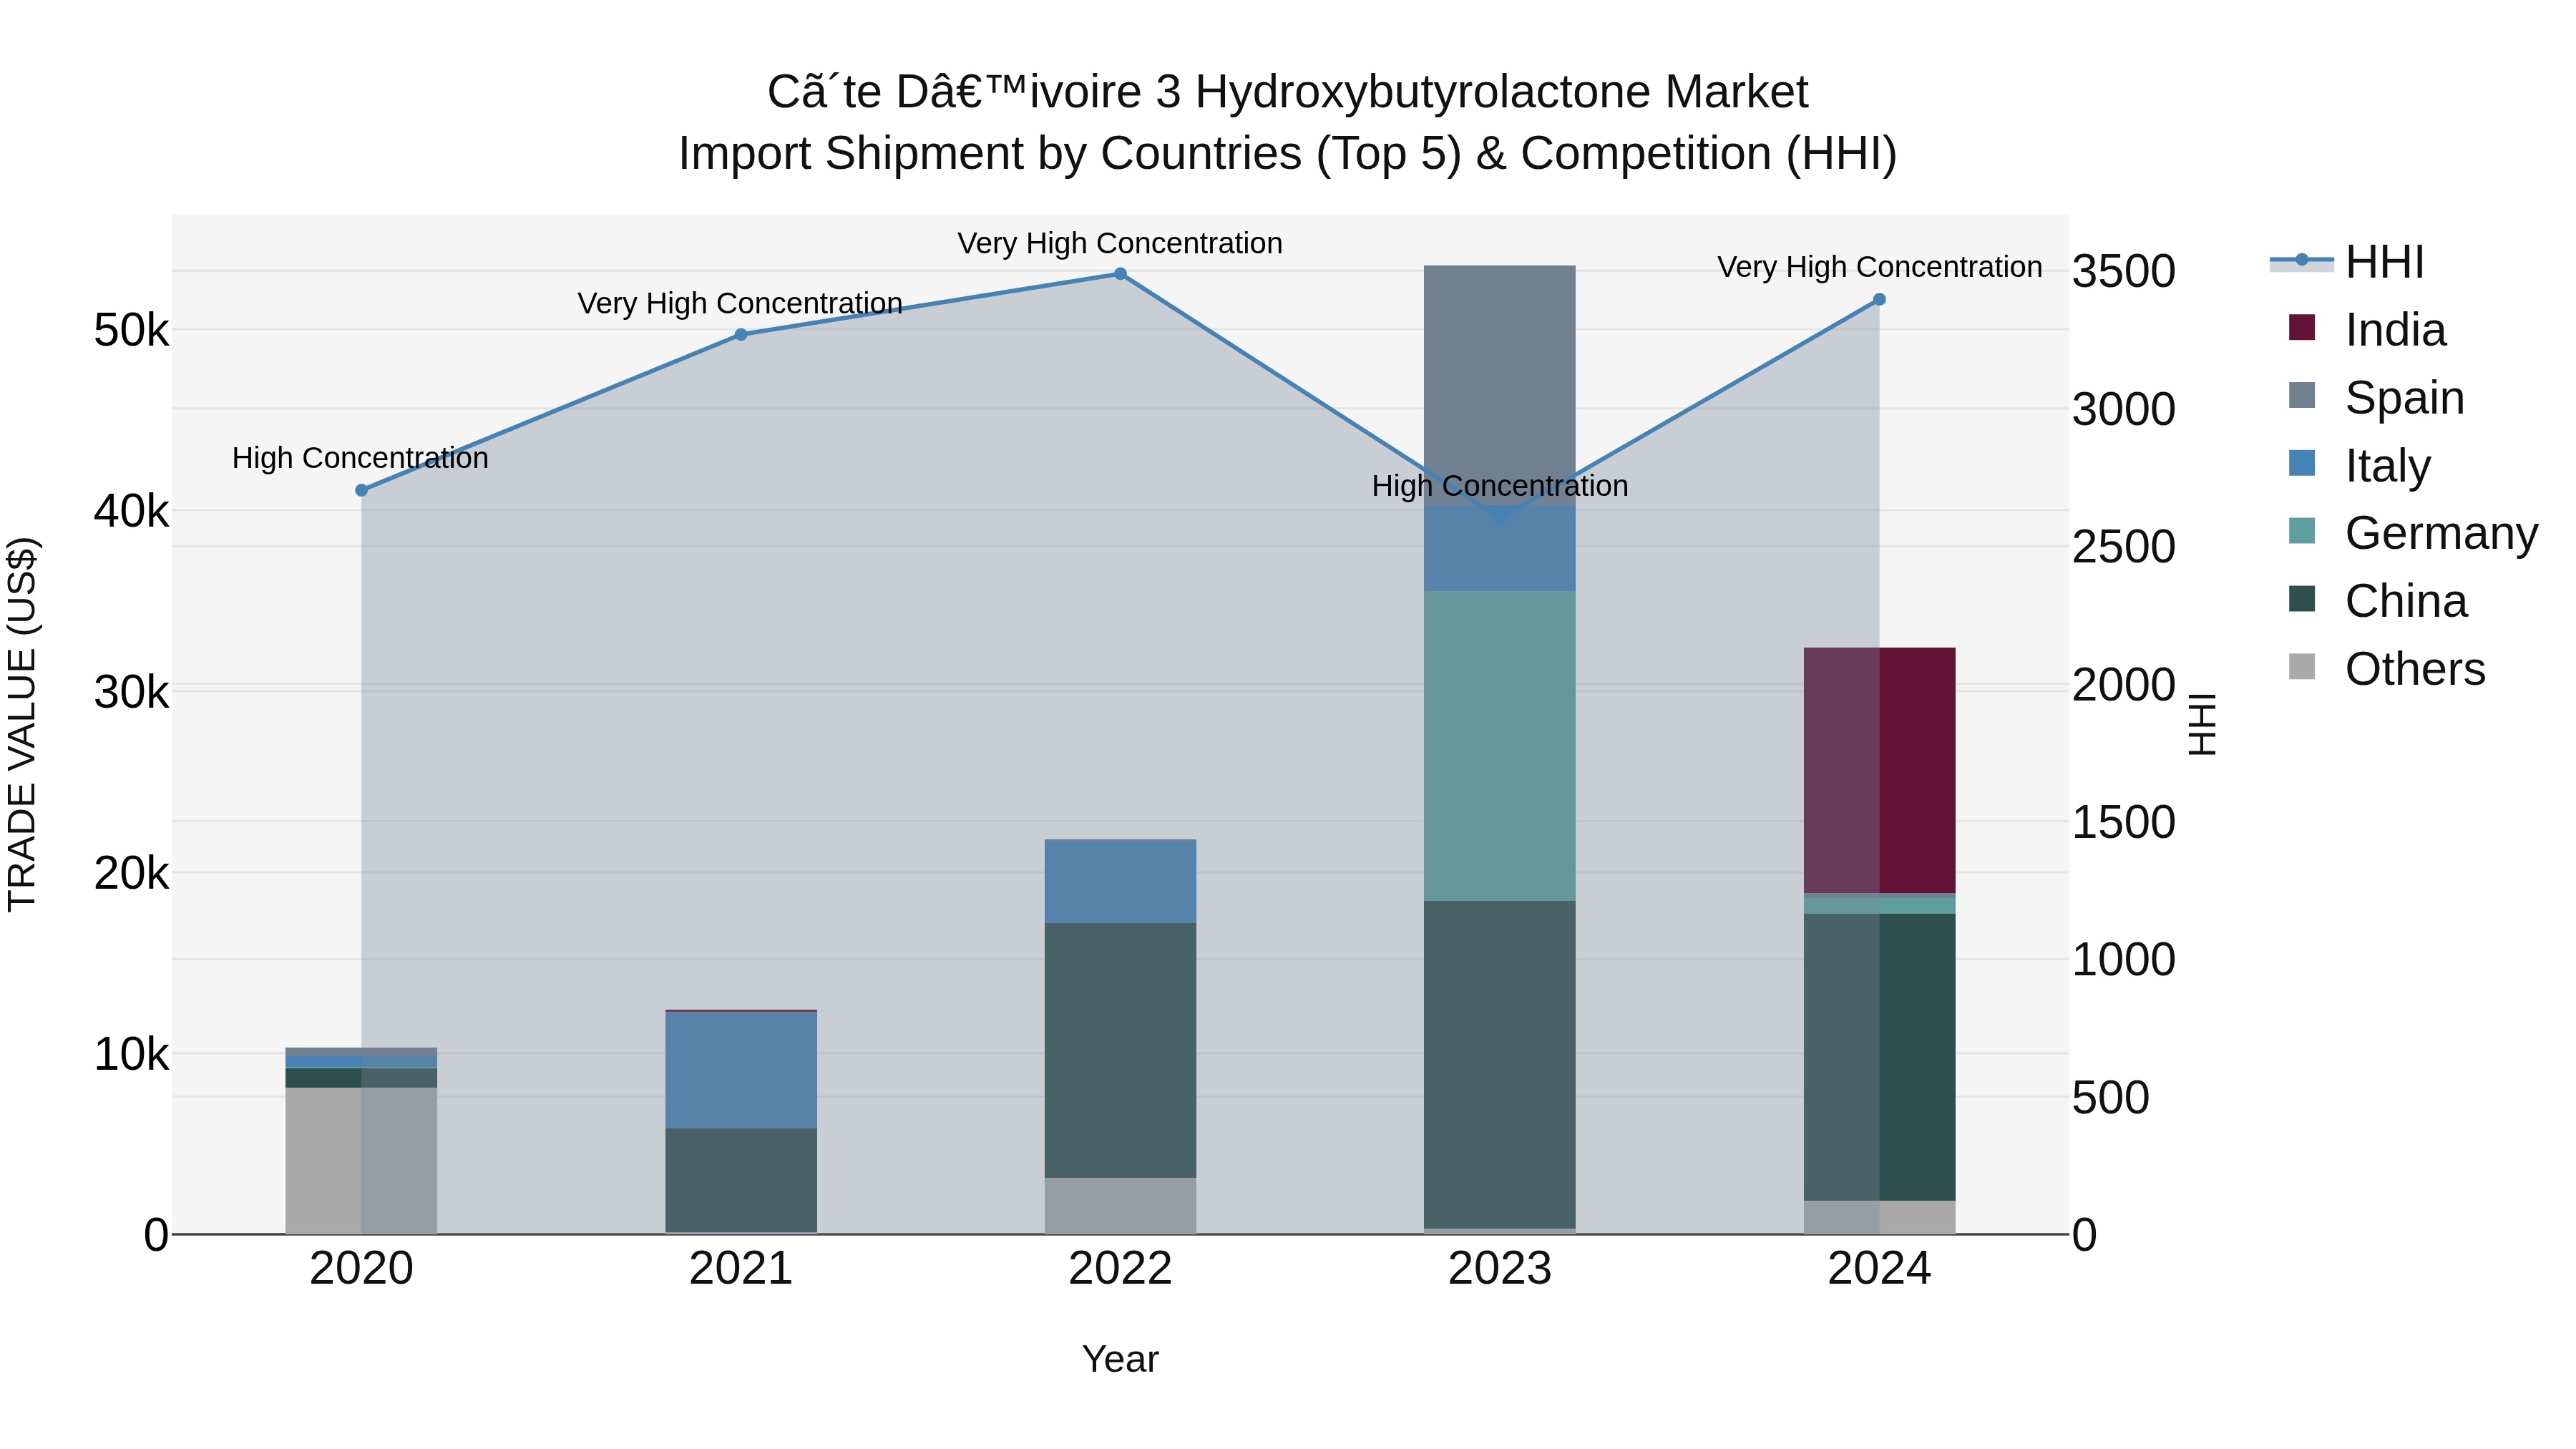Screen dimensions: 2576x1449
Task: Click the 2020 HHI data point
Action: click(362, 490)
